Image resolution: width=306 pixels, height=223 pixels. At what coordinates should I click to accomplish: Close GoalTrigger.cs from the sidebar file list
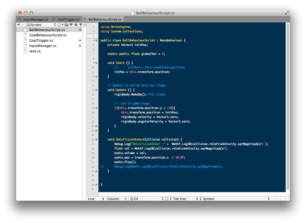80,41
